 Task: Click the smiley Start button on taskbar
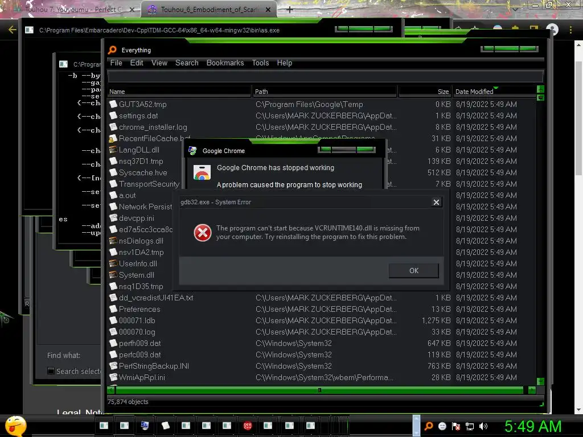pos(15,426)
